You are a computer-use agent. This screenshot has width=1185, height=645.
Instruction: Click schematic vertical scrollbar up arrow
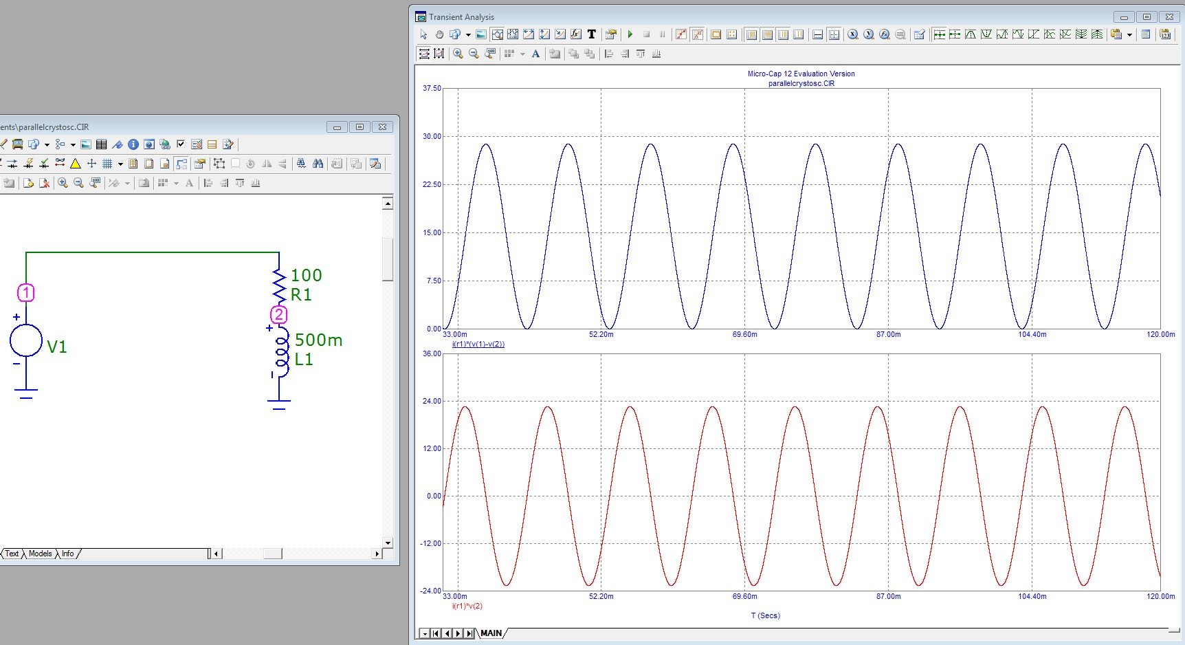pos(388,204)
